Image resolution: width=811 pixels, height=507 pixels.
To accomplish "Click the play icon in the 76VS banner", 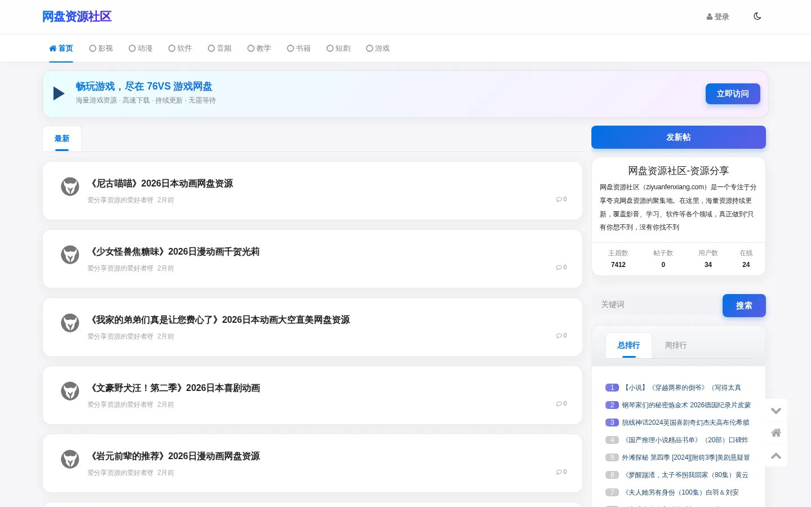I will (59, 94).
